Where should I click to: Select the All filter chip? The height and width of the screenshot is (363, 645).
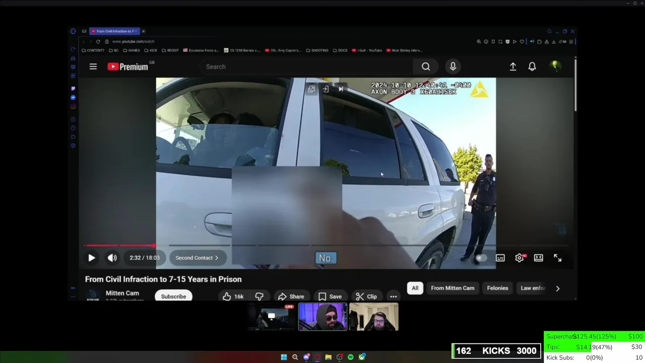(x=415, y=288)
